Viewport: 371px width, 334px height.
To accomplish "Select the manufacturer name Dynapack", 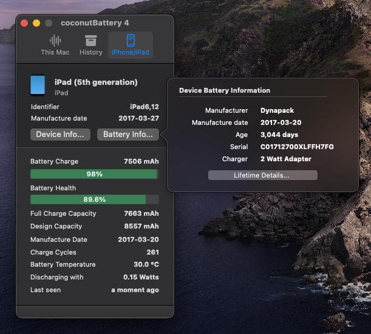I will tap(277, 110).
